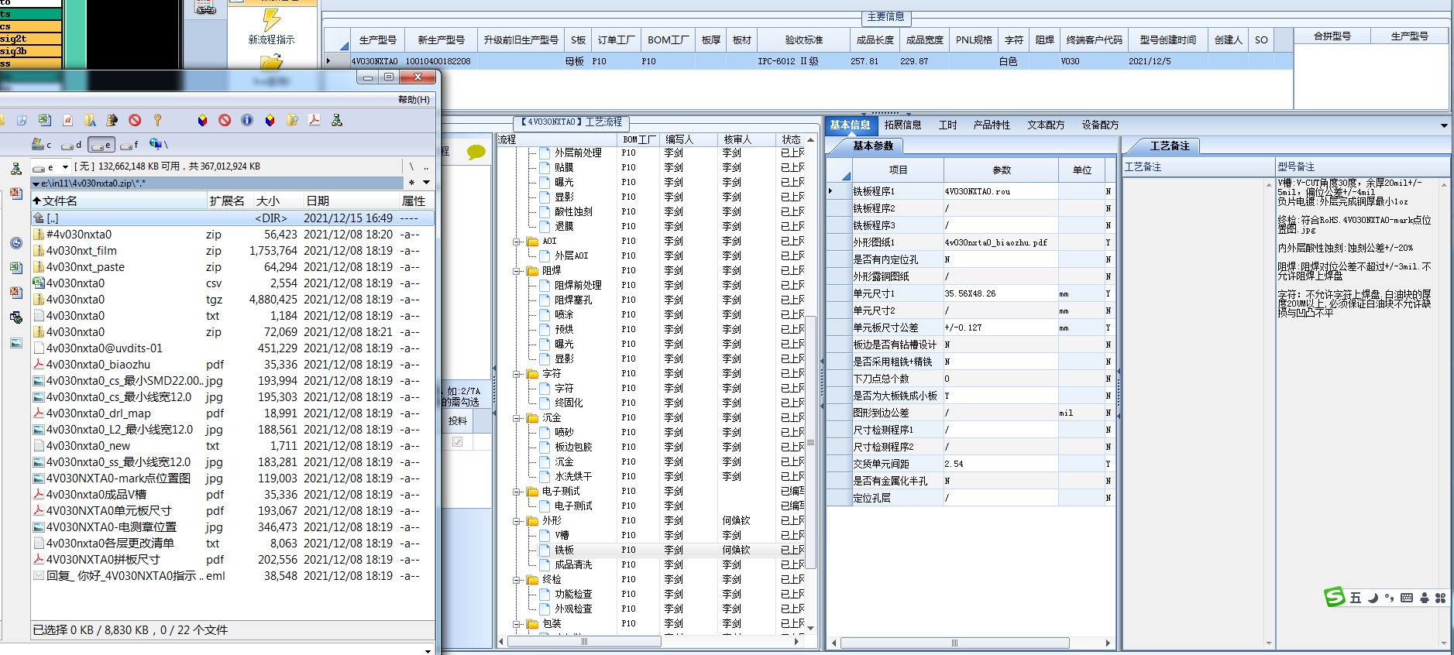
Task: Select the 基本参数 tab
Action: coord(872,146)
